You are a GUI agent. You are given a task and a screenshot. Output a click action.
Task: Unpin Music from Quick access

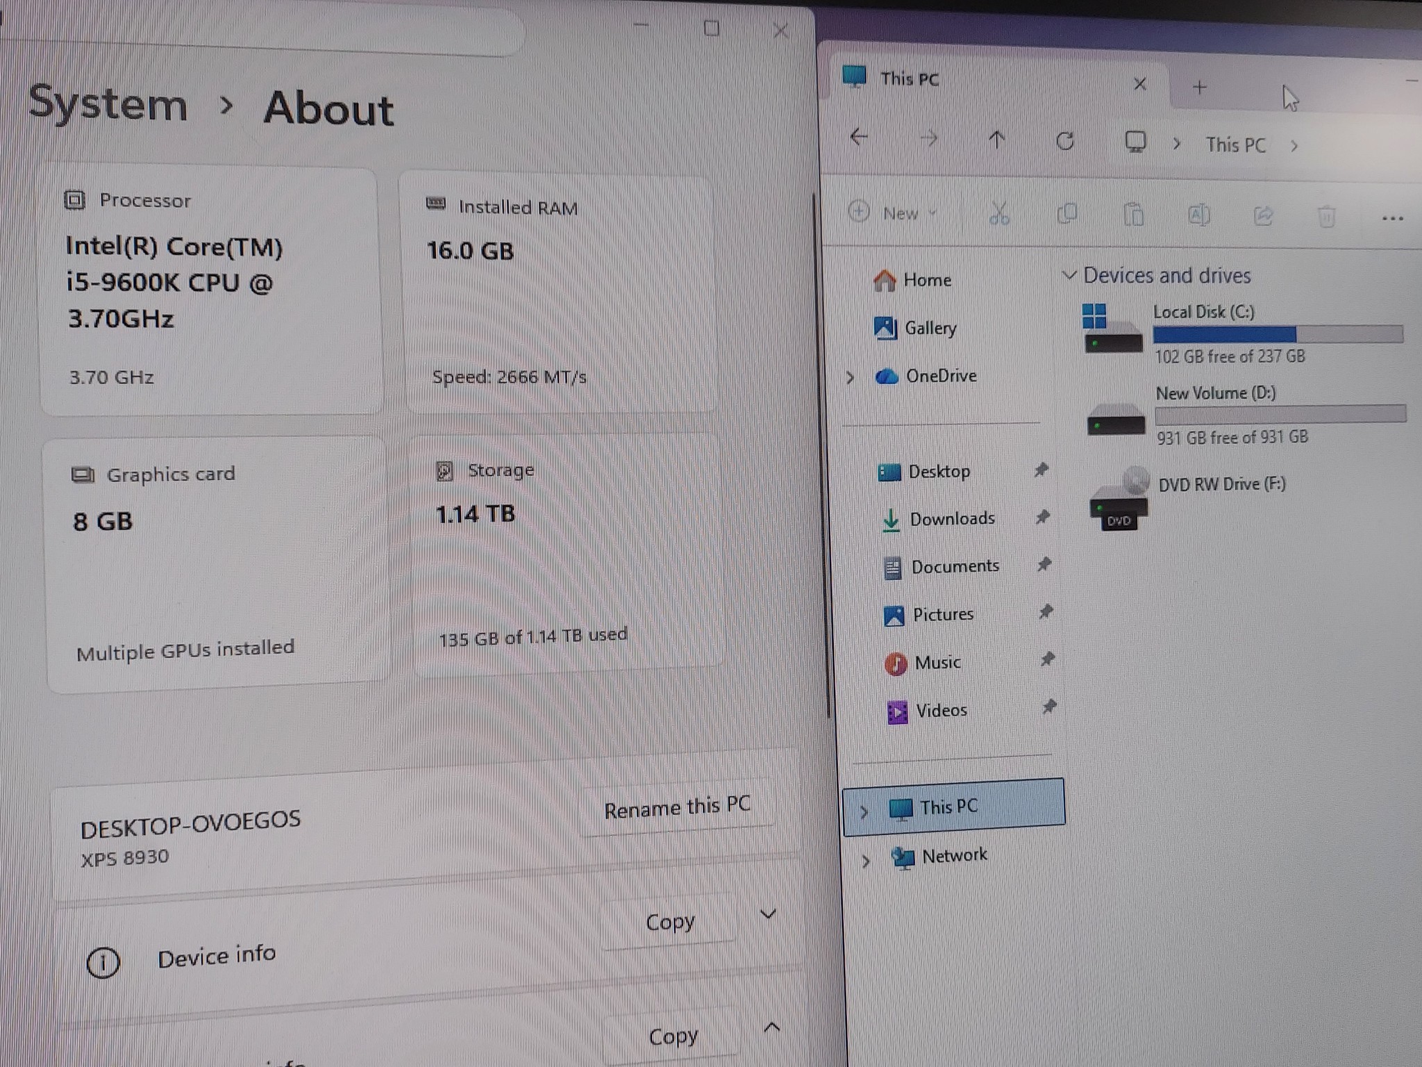pos(1047,659)
